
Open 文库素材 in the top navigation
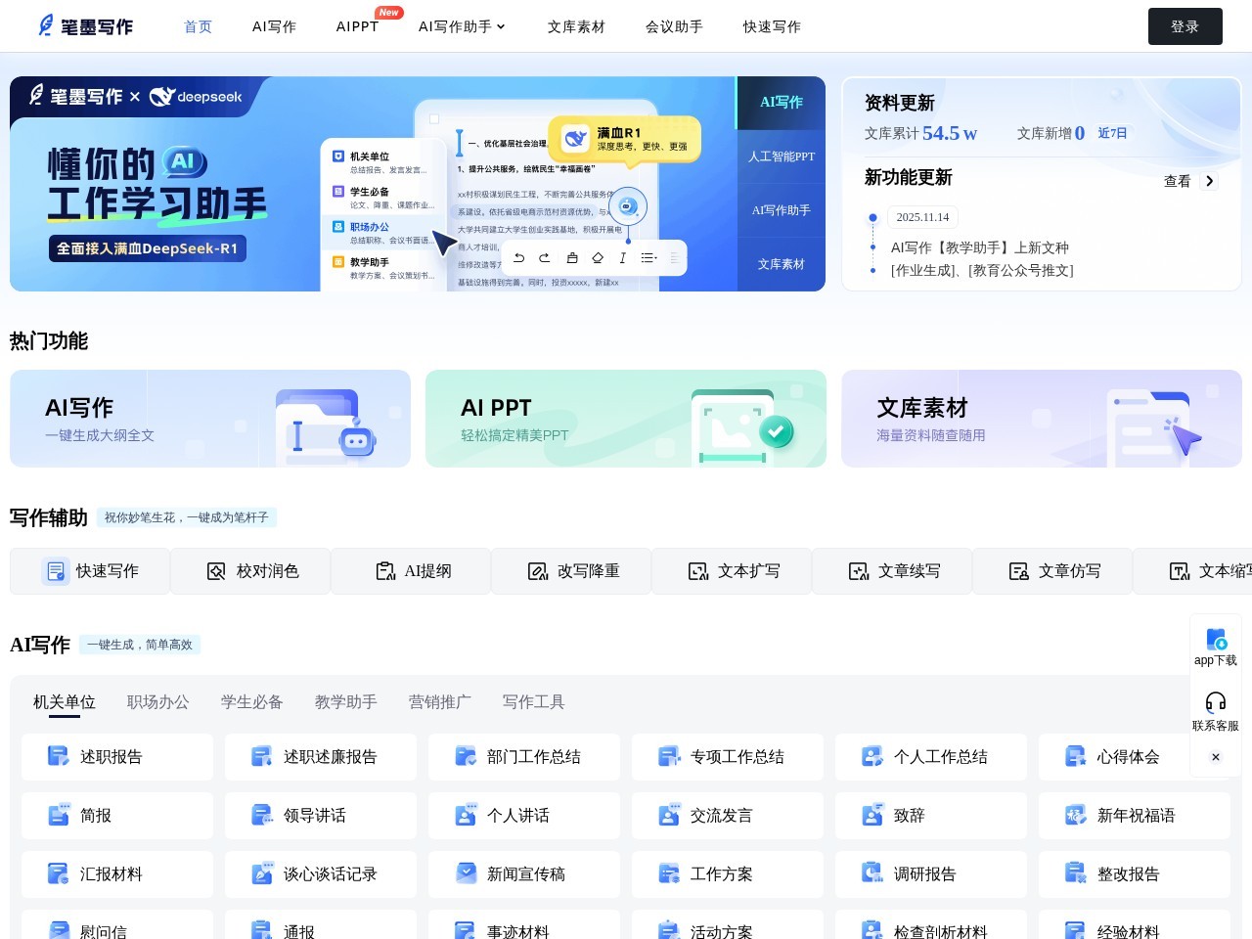[x=576, y=26]
